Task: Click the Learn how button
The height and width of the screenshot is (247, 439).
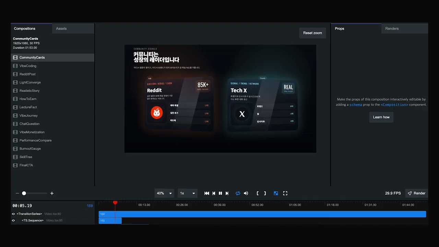Action: [381, 117]
